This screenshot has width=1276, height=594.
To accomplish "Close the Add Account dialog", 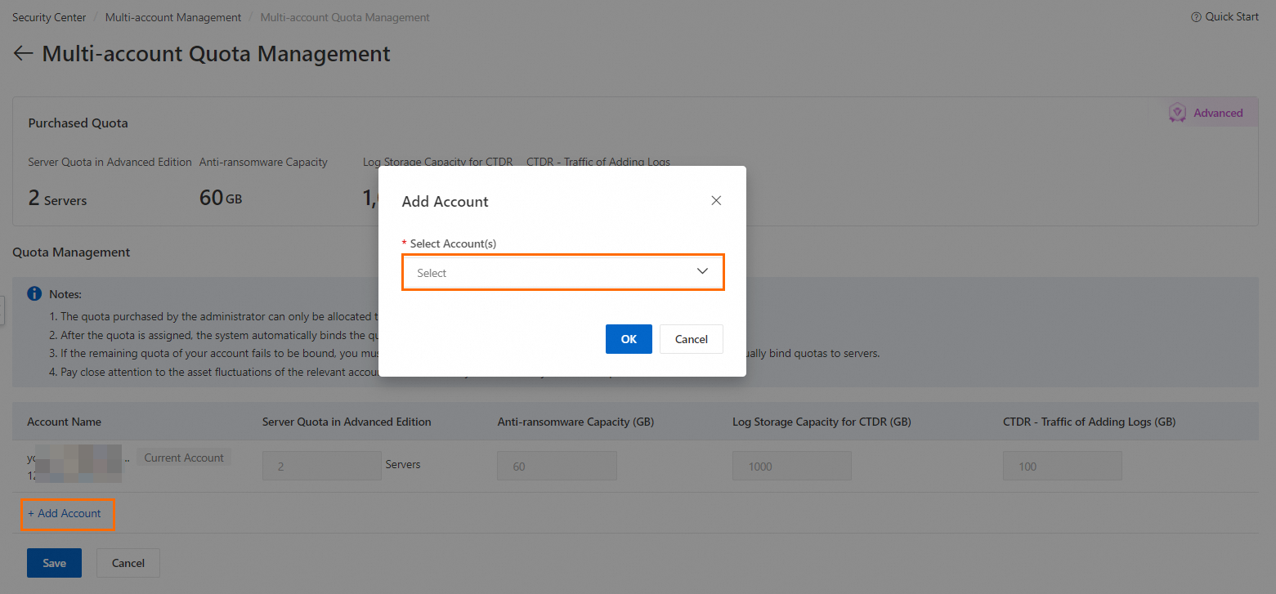I will 716,200.
